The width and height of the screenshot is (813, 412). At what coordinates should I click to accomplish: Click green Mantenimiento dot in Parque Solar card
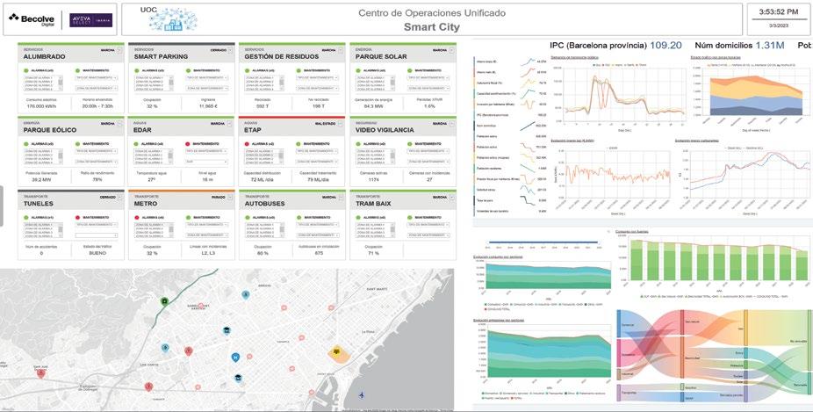click(x=410, y=70)
